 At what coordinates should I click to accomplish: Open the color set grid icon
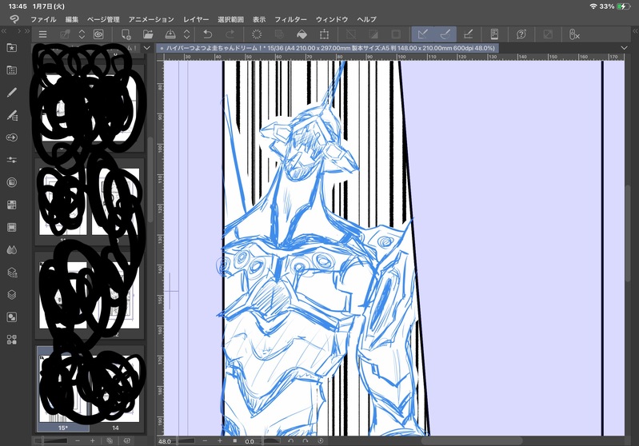point(12,205)
